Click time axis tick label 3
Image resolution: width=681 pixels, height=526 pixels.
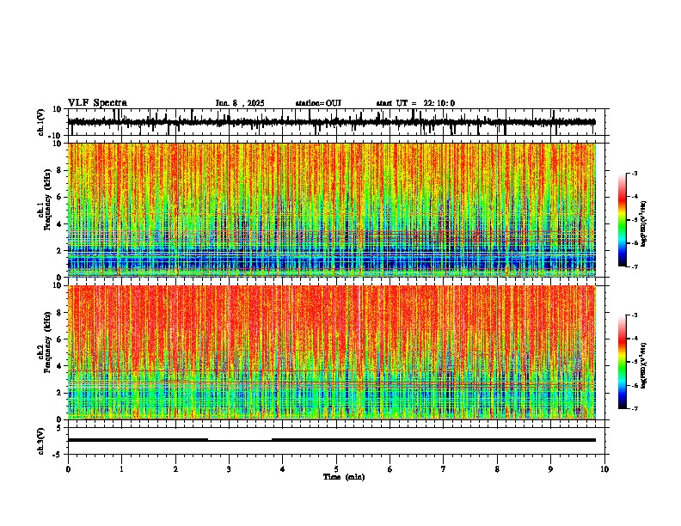pos(229,468)
